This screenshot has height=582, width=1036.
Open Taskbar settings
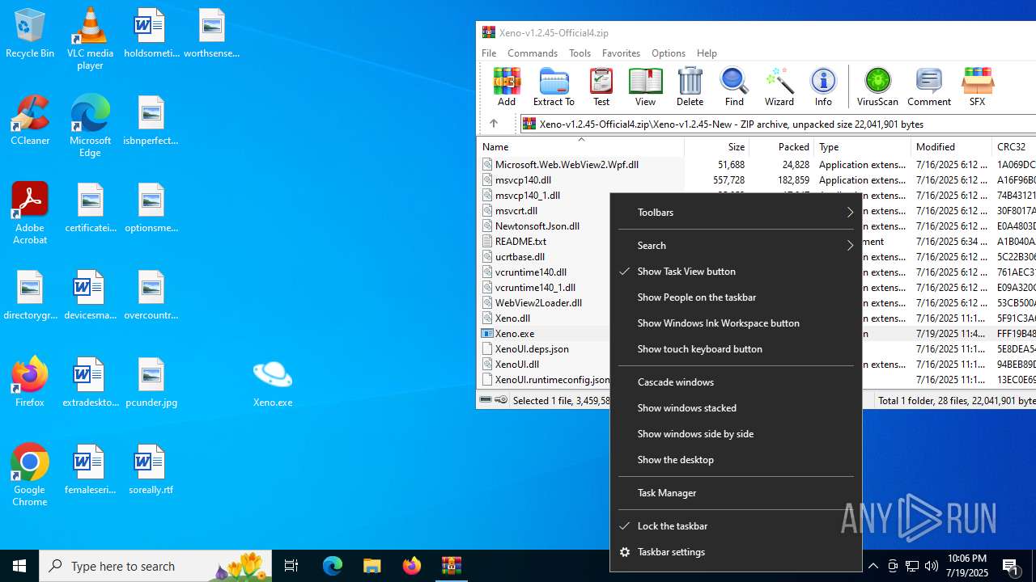click(x=736, y=552)
